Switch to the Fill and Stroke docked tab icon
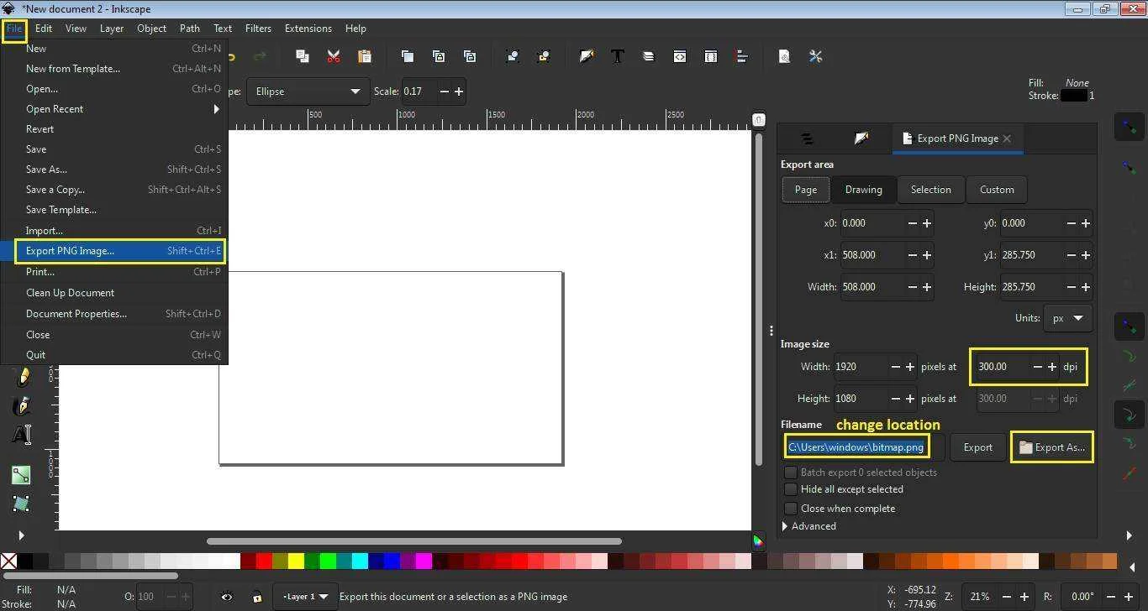Image resolution: width=1148 pixels, height=611 pixels. pos(861,138)
